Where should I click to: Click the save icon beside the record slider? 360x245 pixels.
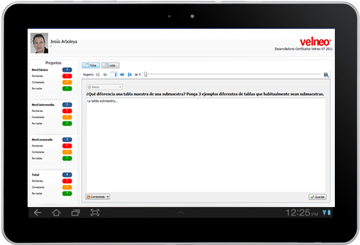pyautogui.click(x=326, y=75)
